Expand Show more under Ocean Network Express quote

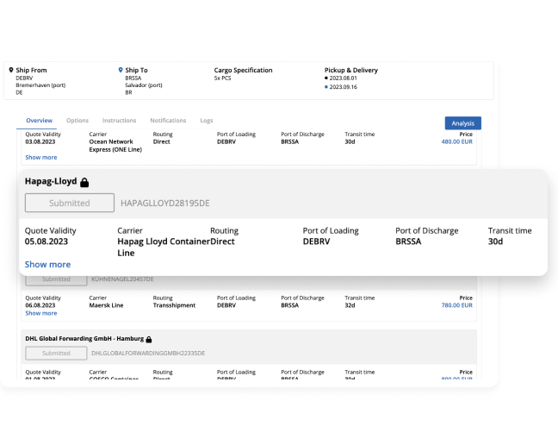pos(41,157)
